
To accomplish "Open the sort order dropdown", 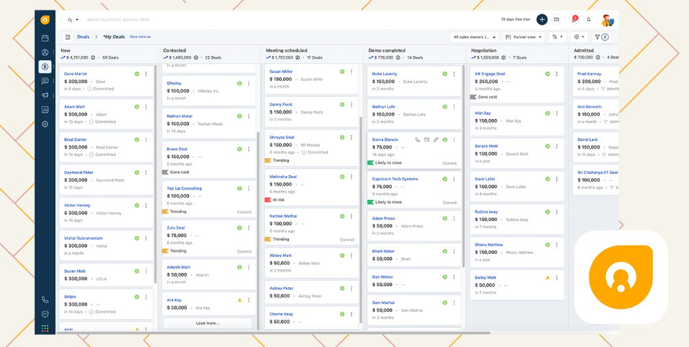I will coord(557,37).
